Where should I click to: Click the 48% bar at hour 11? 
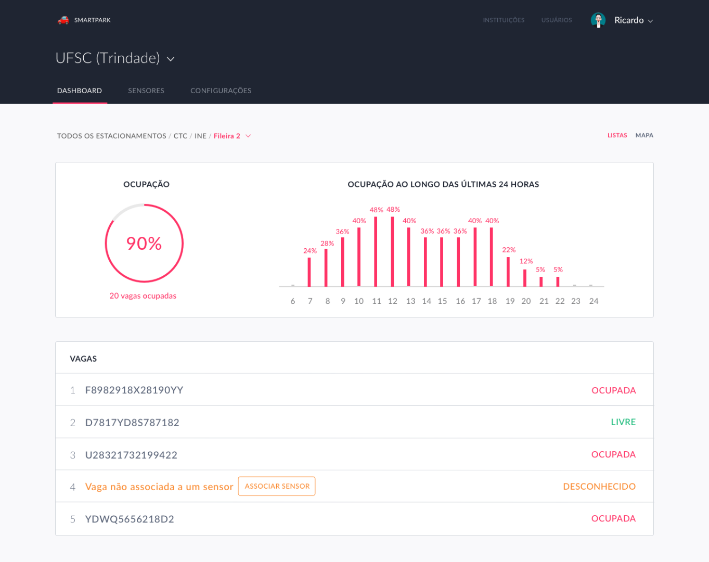[376, 251]
